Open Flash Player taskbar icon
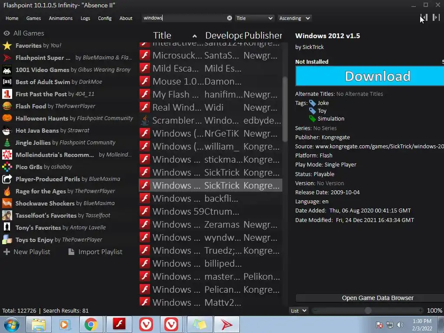444x333 pixels. pos(119,324)
